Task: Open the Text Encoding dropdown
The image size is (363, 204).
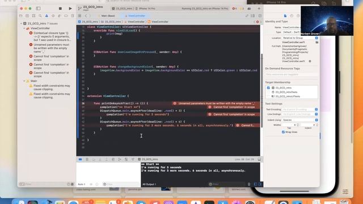Action: coord(300,109)
